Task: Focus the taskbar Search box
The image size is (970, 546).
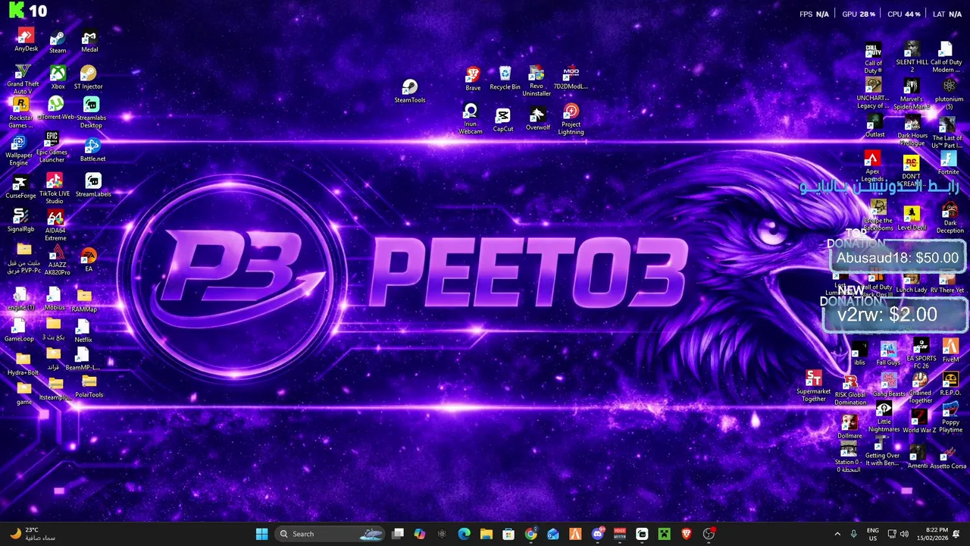Action: click(x=329, y=534)
